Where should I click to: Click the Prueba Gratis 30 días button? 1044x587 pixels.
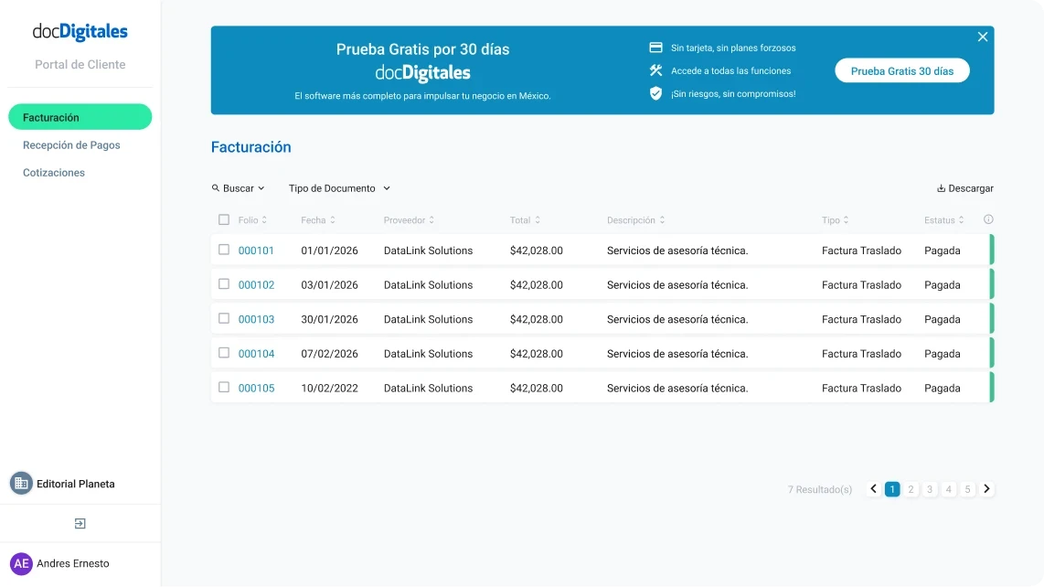pyautogui.click(x=901, y=69)
